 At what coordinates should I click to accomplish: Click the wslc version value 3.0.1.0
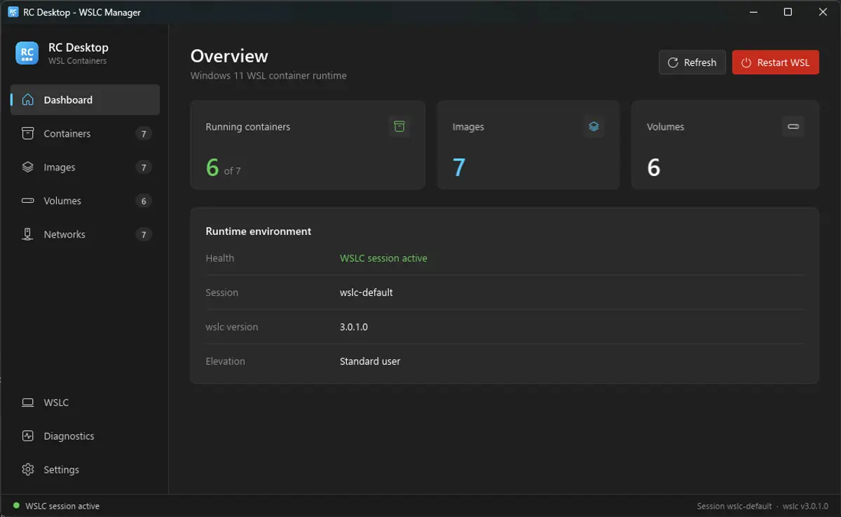[354, 327]
